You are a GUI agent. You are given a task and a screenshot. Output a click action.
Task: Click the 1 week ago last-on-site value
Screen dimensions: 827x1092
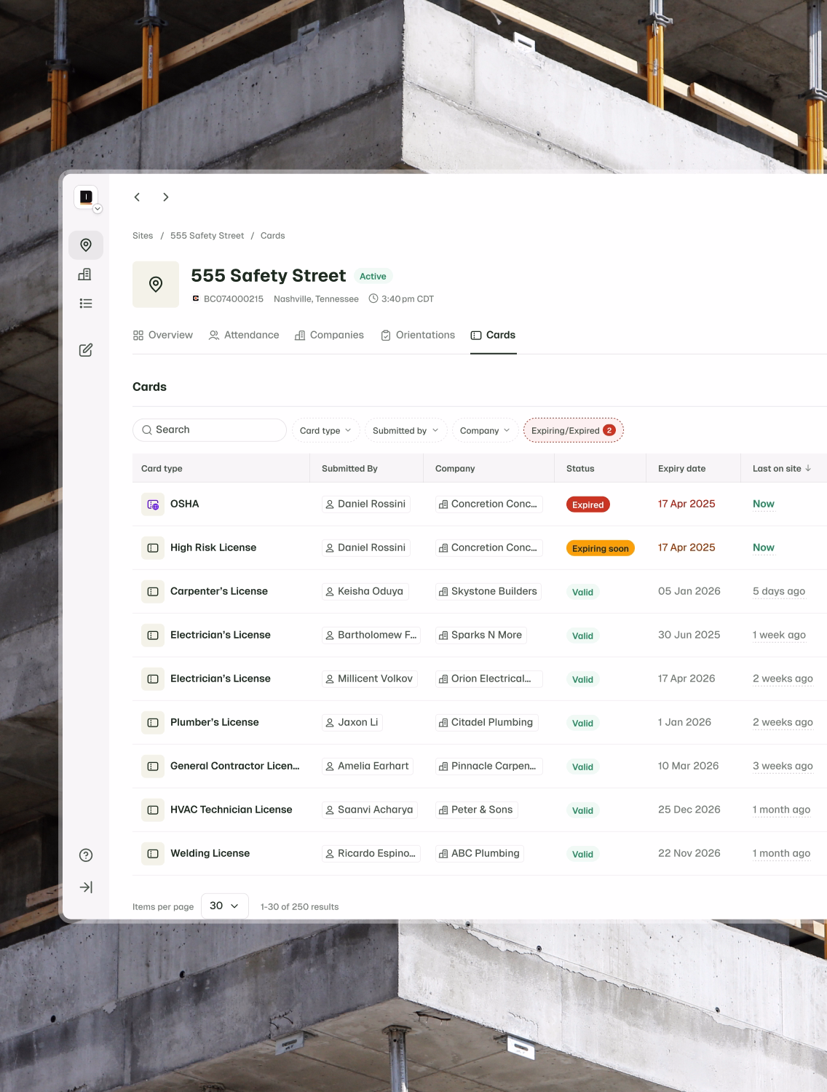[x=779, y=635]
